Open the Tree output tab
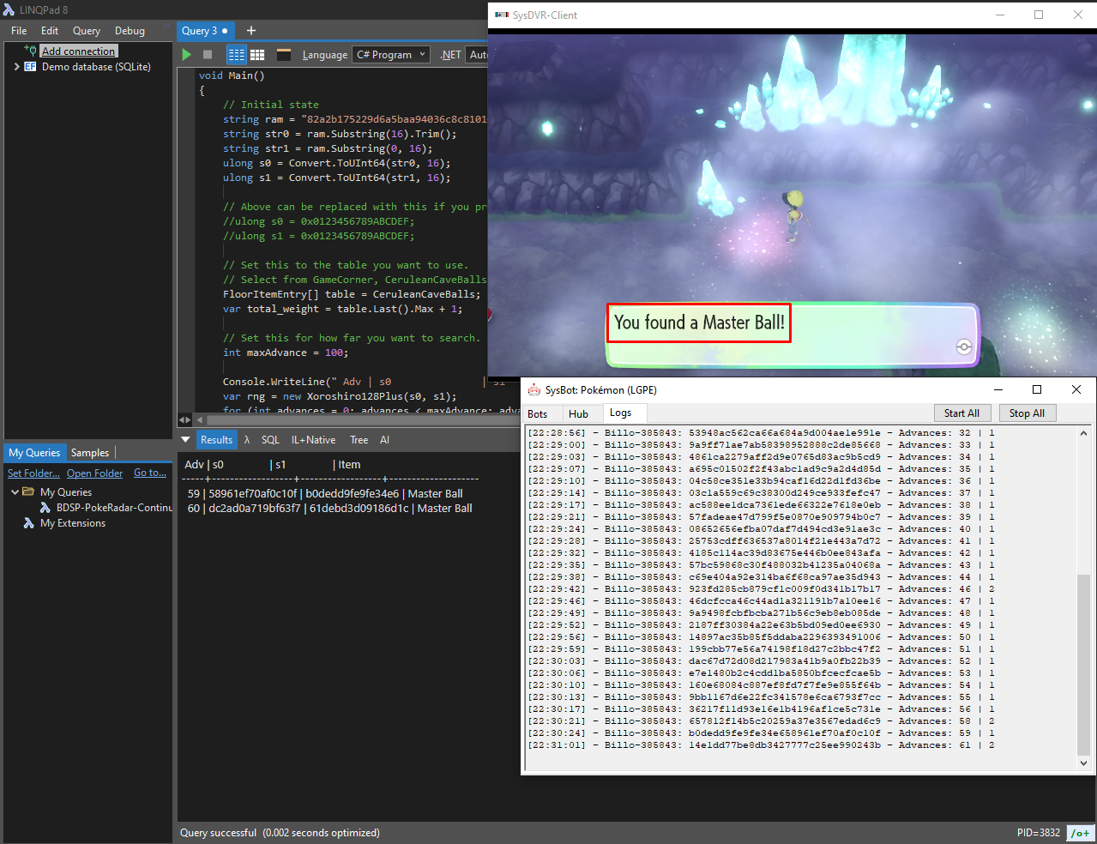The width and height of the screenshot is (1097, 844). (359, 439)
